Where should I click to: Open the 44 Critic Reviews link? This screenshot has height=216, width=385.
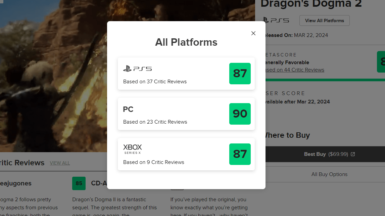(x=295, y=70)
